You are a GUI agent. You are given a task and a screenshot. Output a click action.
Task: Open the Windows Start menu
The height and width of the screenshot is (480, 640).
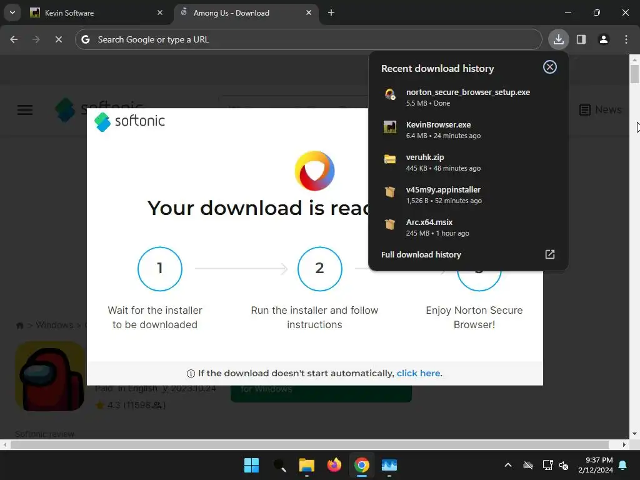coord(251,465)
